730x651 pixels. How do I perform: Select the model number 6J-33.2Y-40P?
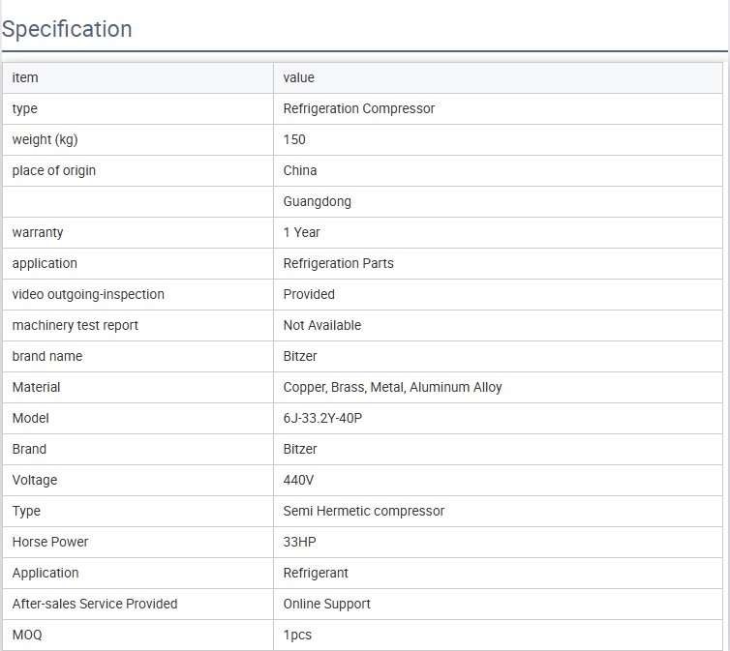click(x=322, y=418)
